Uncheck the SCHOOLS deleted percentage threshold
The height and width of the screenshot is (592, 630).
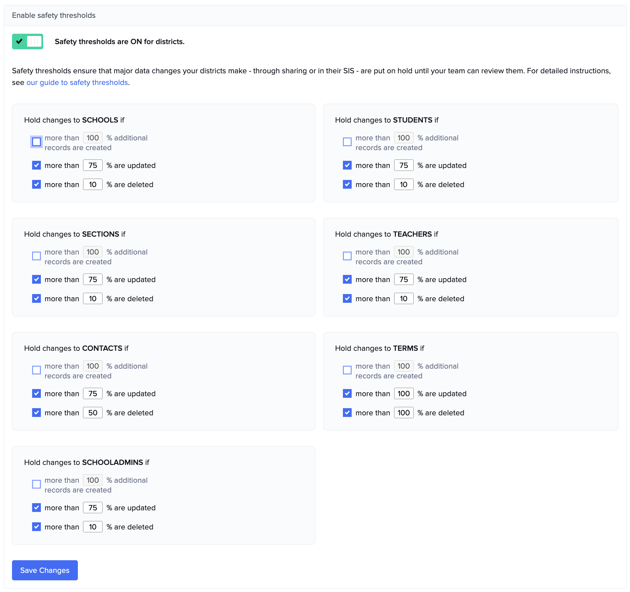pos(36,184)
